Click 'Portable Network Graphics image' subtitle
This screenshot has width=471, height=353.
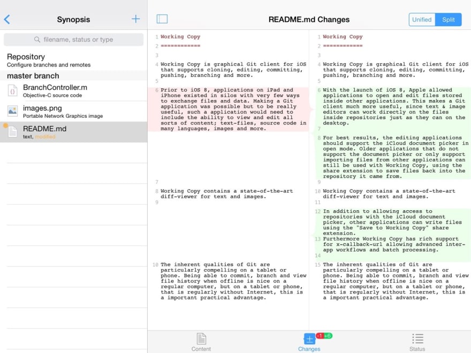click(x=63, y=116)
